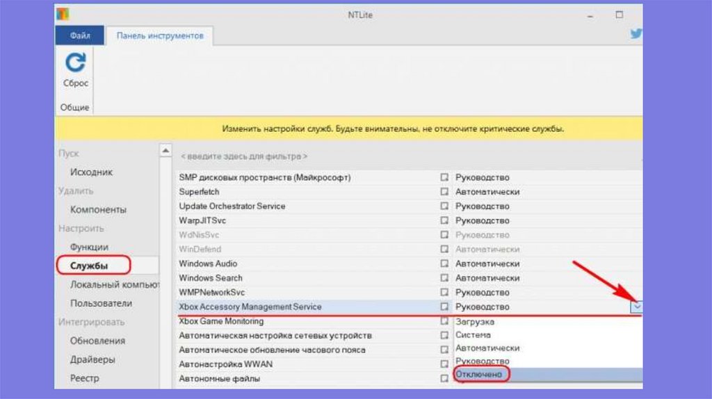
Task: Toggle checkbox for WMPNetworkSvc
Action: click(444, 292)
